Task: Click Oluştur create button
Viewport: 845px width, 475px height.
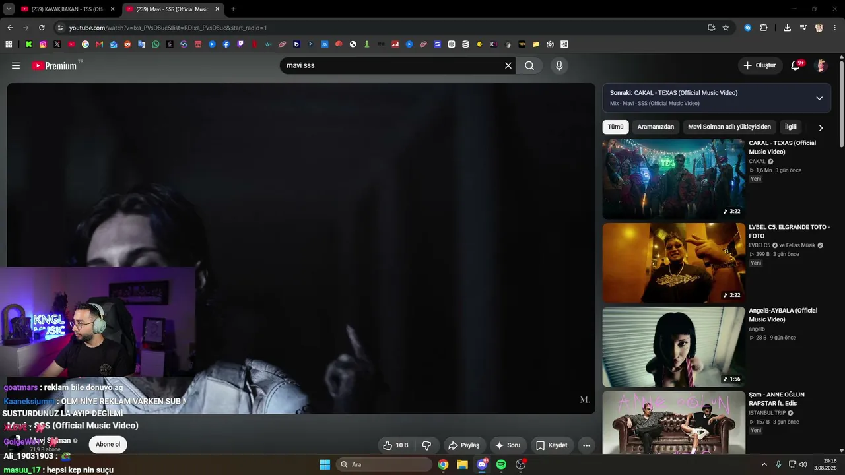Action: pos(760,65)
